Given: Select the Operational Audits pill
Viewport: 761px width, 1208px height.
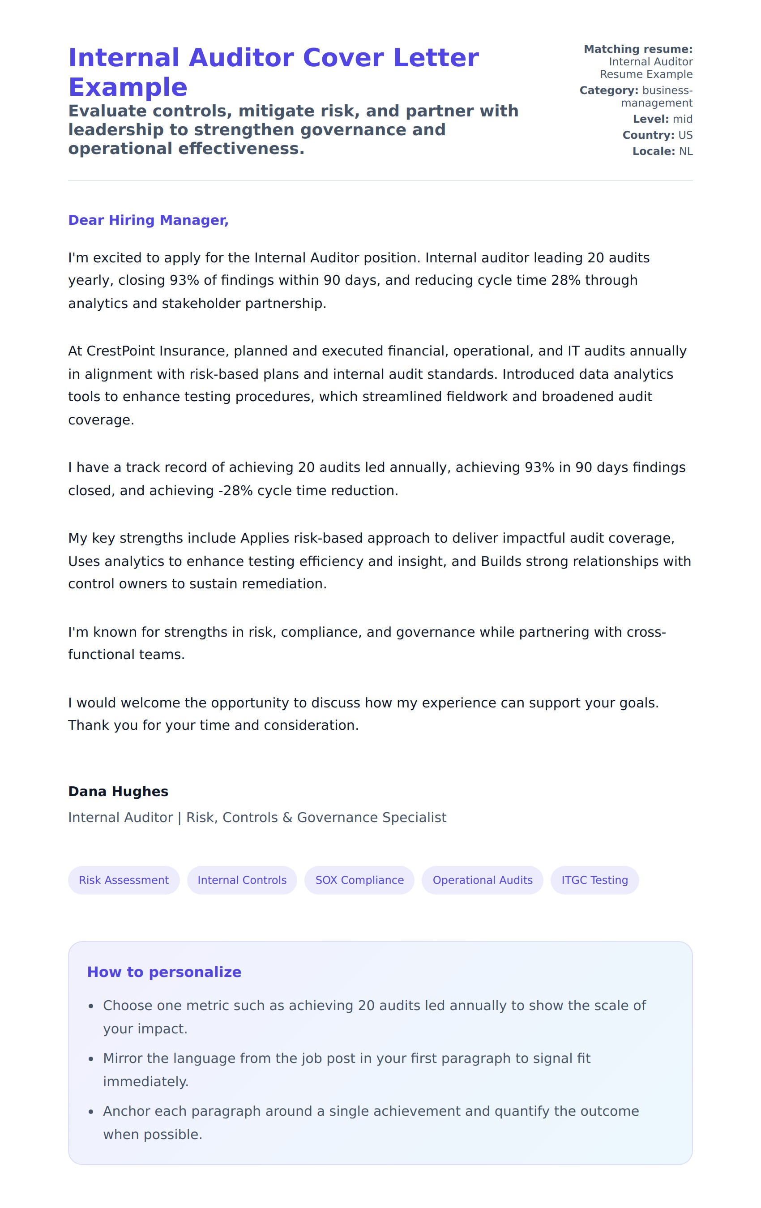Looking at the screenshot, I should pyautogui.click(x=482, y=880).
